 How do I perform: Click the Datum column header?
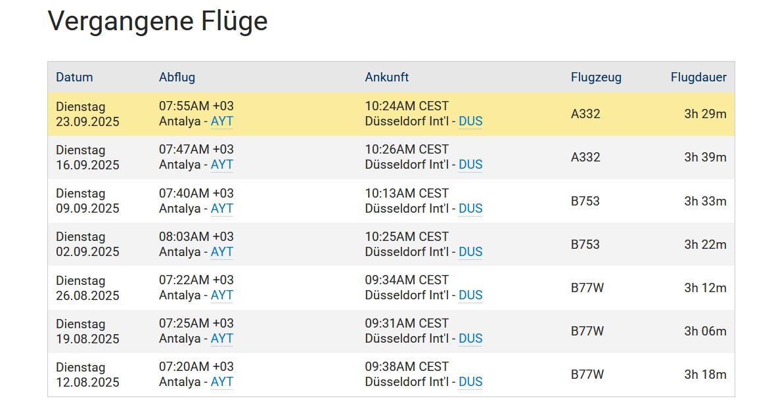pyautogui.click(x=74, y=77)
